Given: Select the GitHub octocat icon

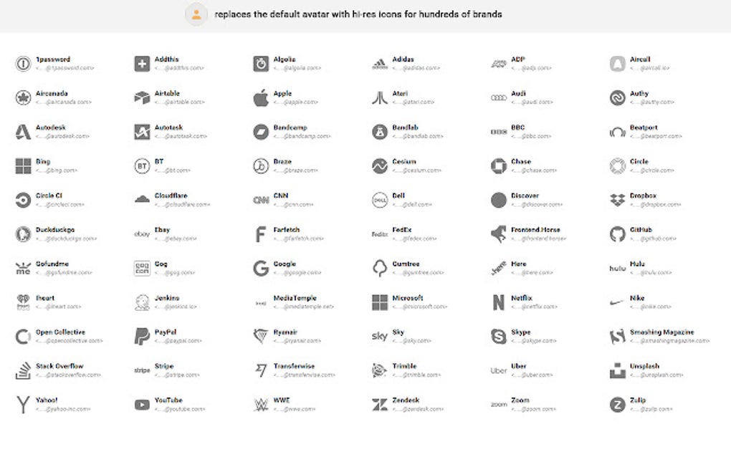Looking at the screenshot, I should [618, 234].
